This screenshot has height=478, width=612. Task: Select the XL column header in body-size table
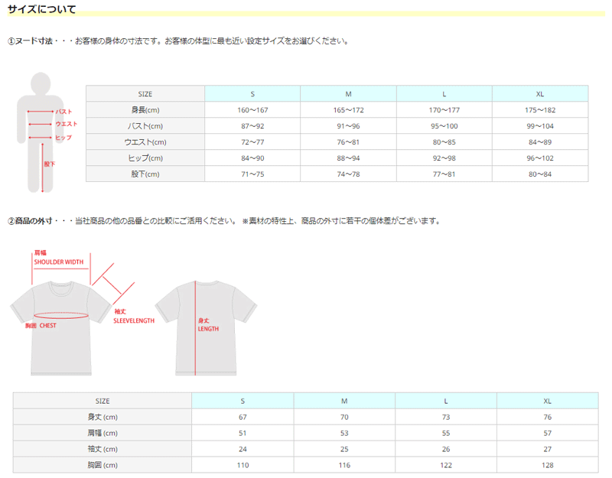(539, 94)
